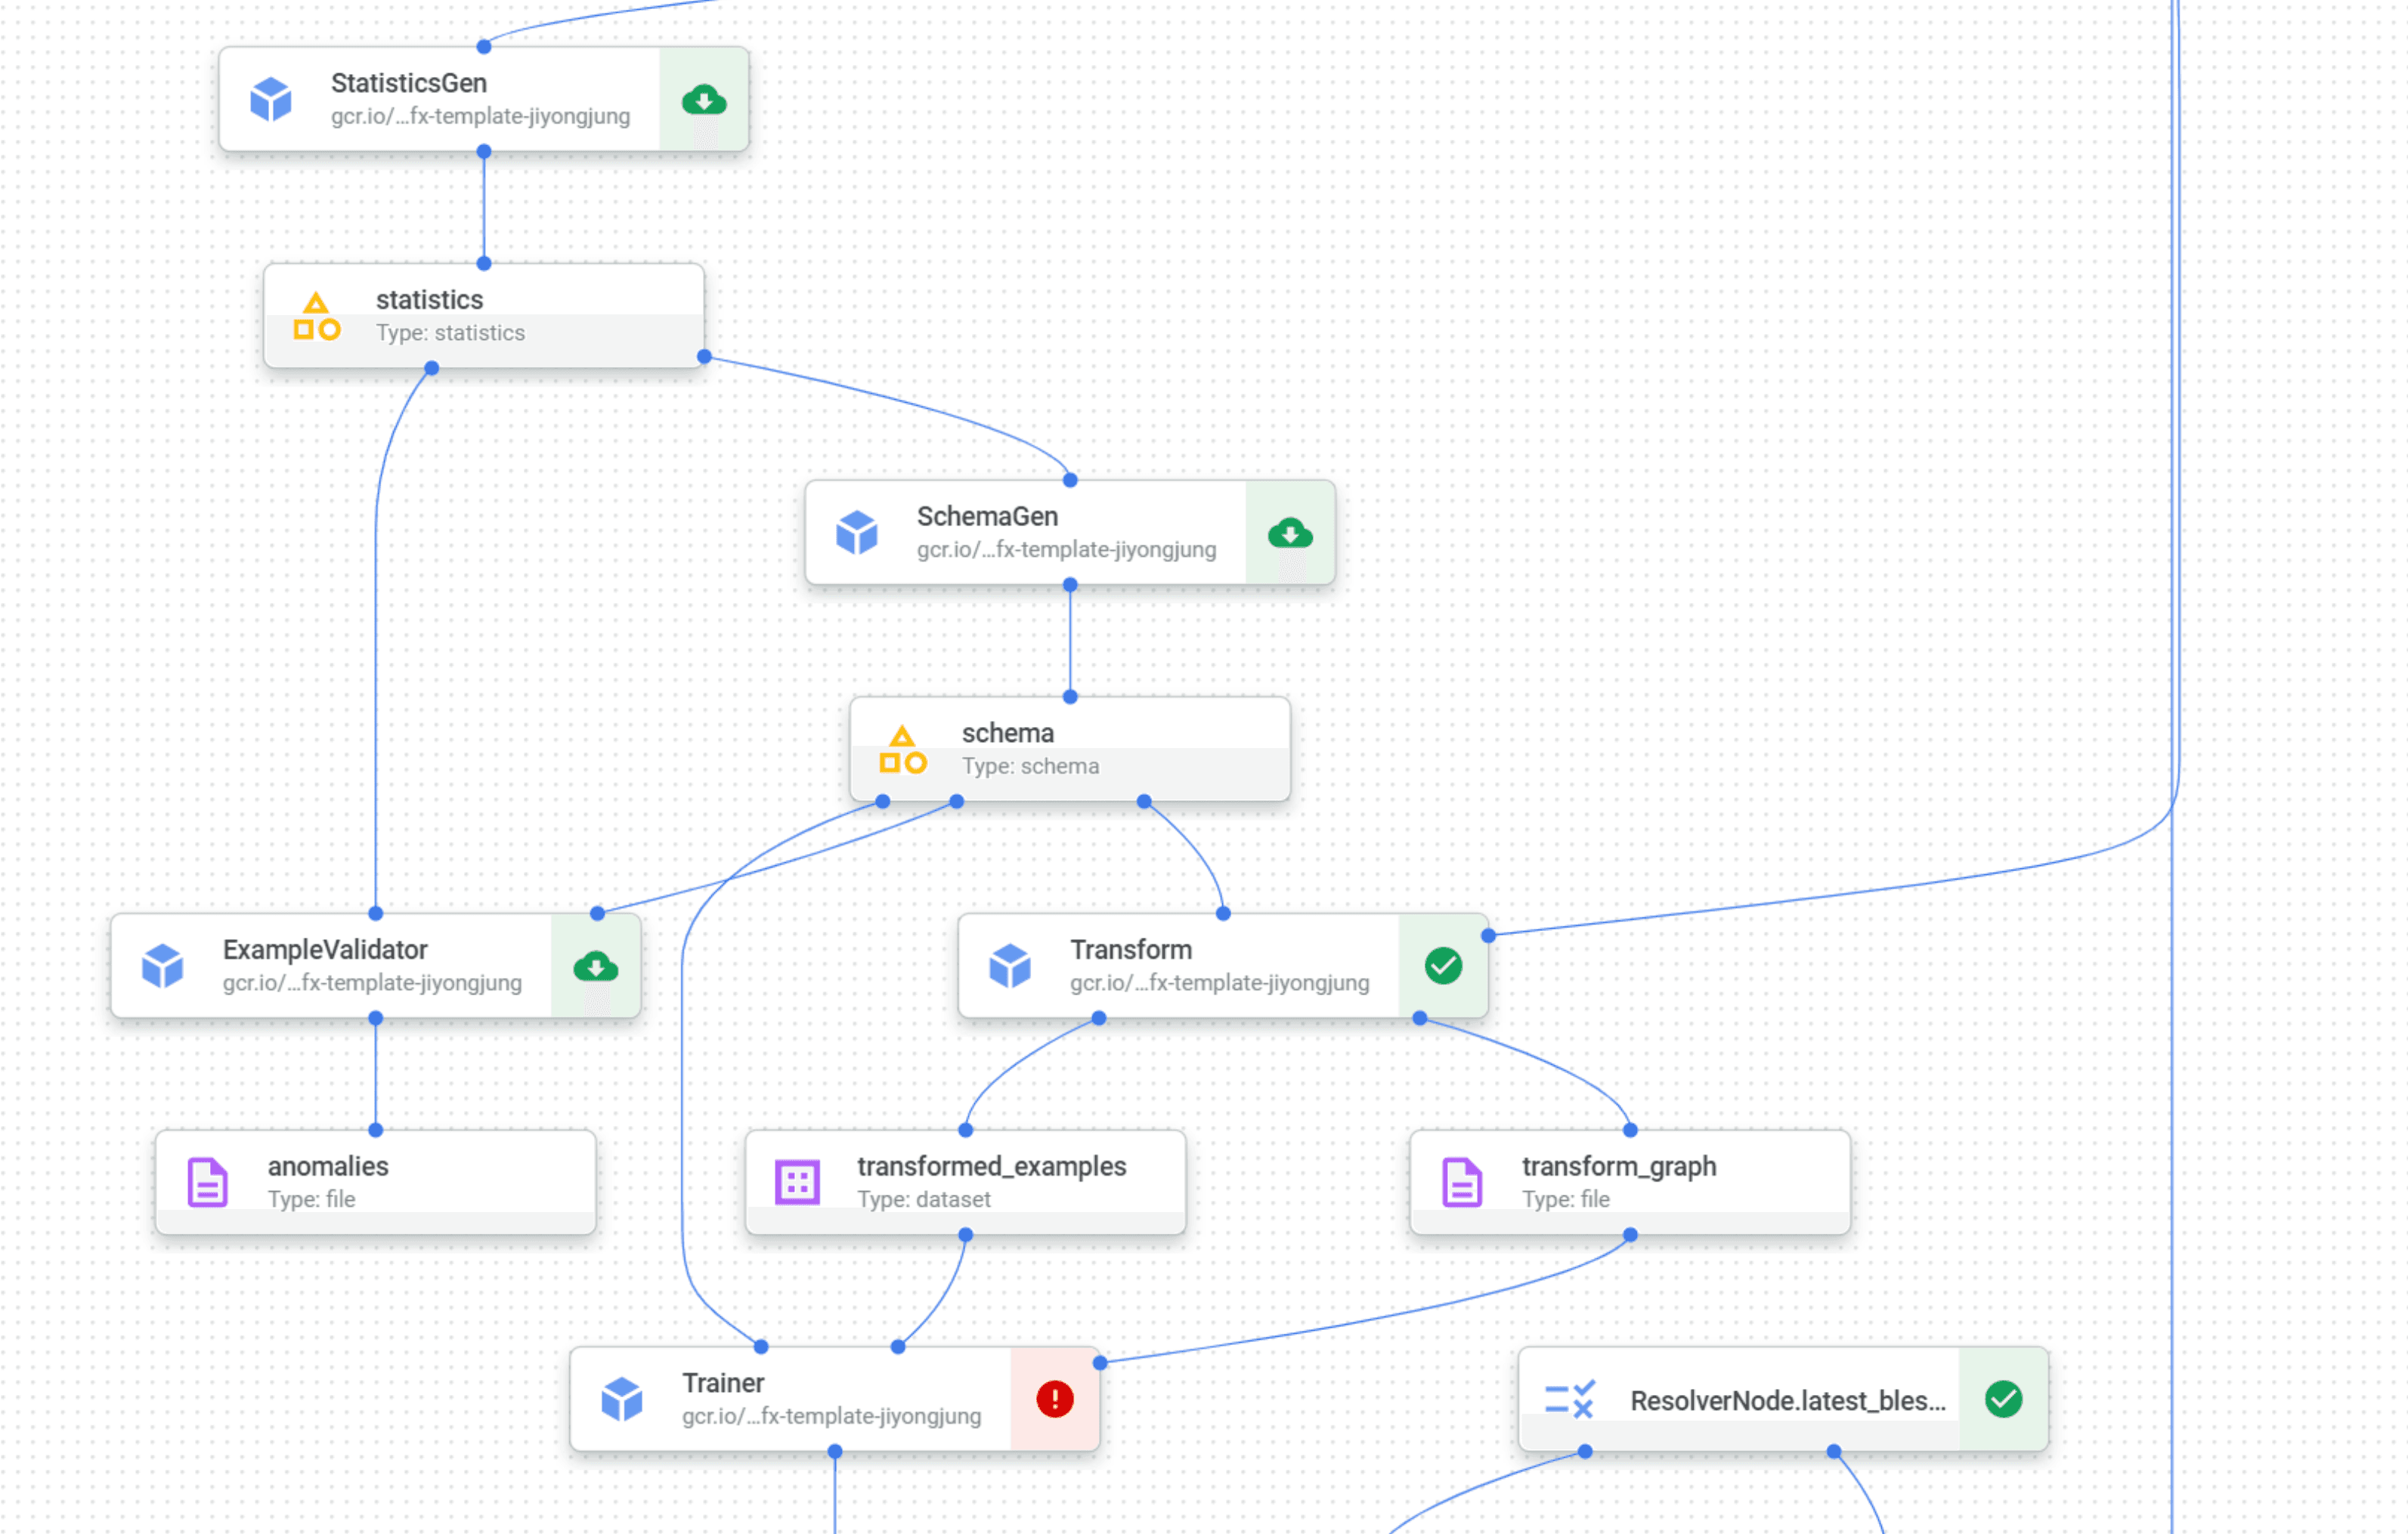Click the schema artifact shapes icon
Viewport: 2408px width, 1534px height.
pyautogui.click(x=902, y=750)
